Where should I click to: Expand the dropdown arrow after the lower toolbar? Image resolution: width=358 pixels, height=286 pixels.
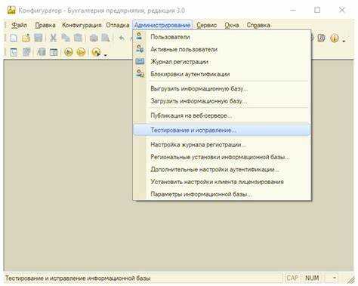click(106, 55)
